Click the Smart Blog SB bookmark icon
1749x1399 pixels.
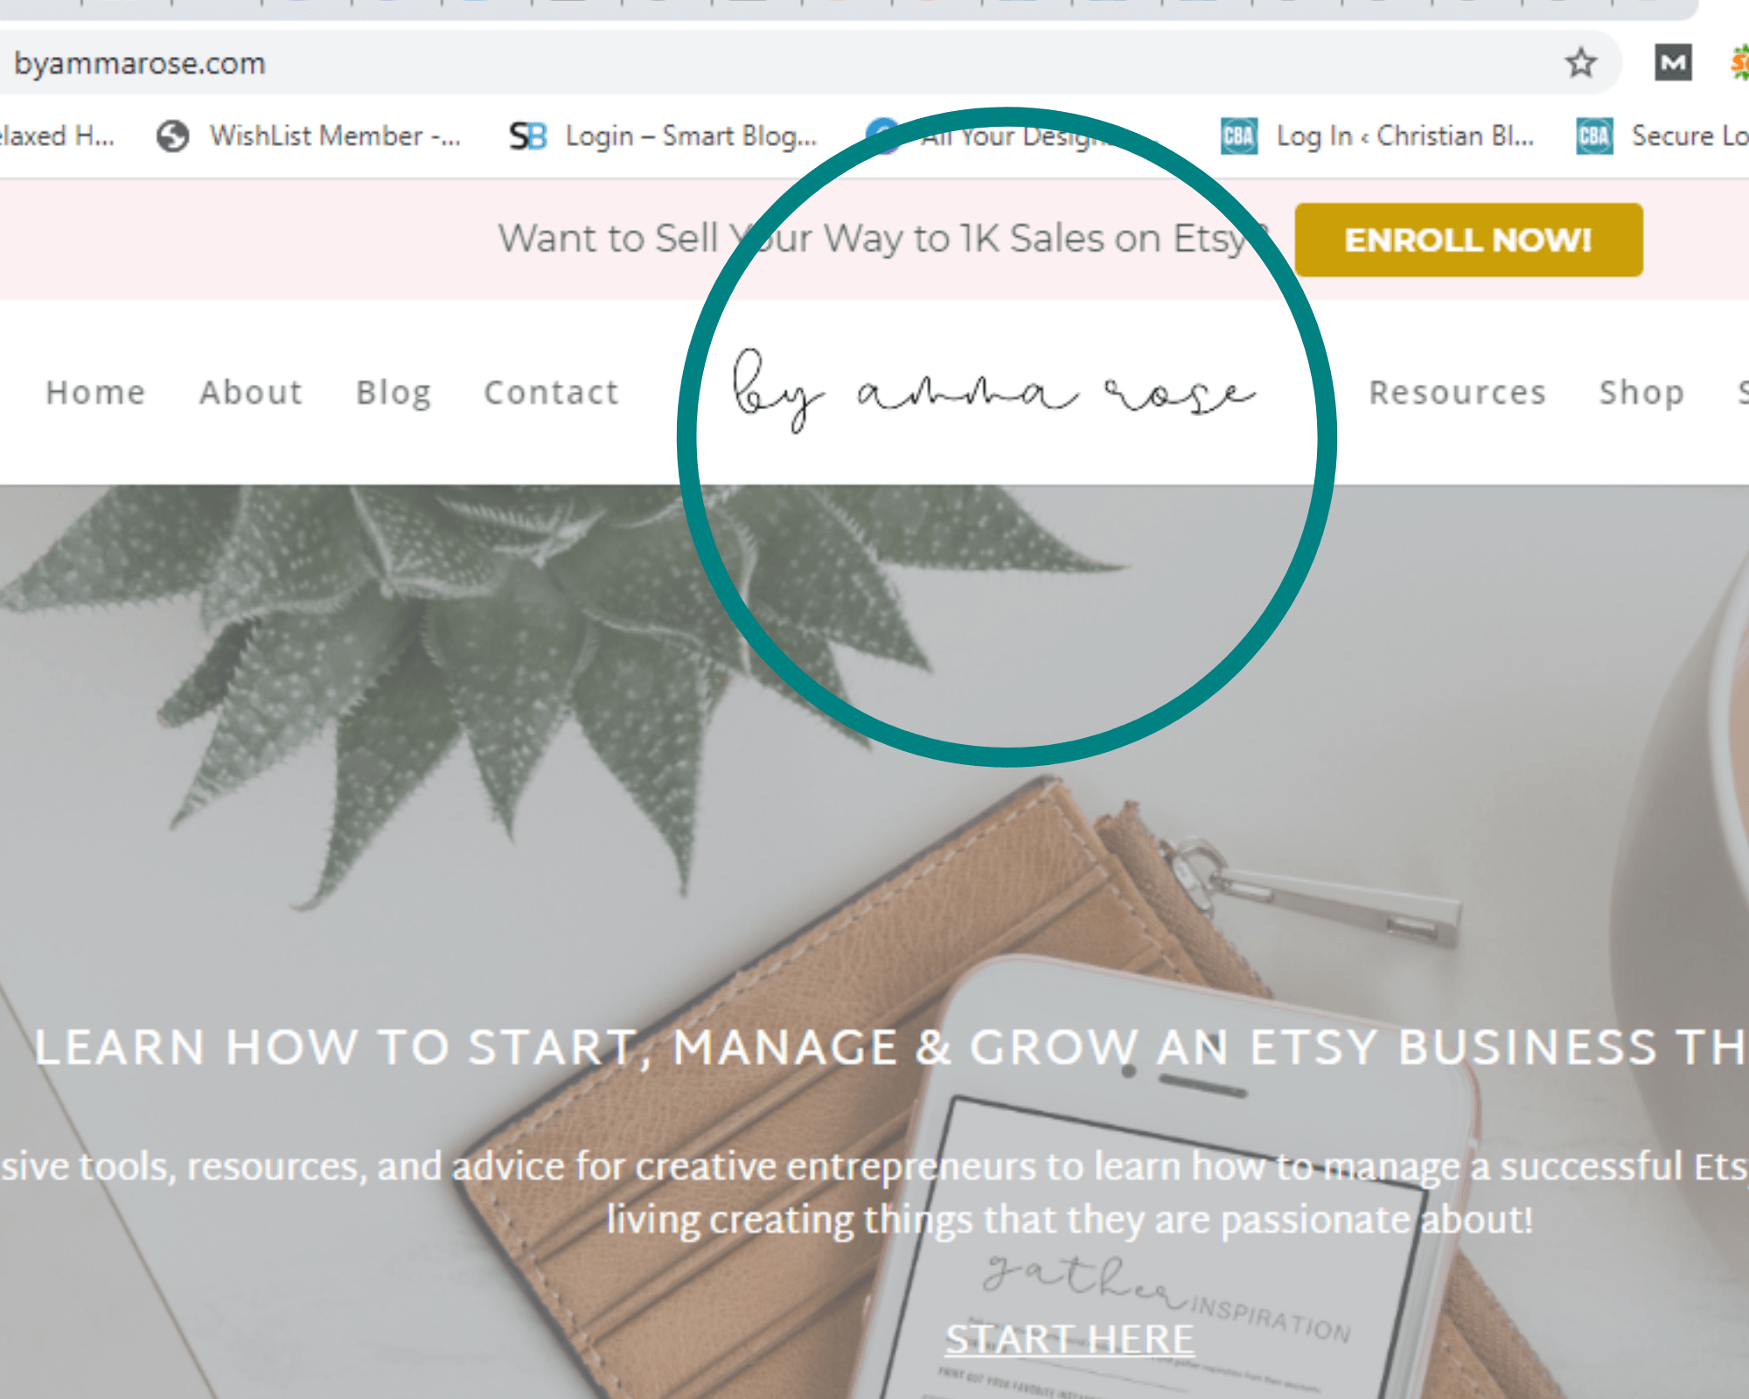coord(528,136)
